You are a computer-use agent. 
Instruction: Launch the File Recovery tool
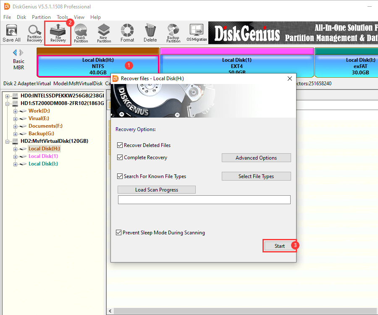point(58,33)
